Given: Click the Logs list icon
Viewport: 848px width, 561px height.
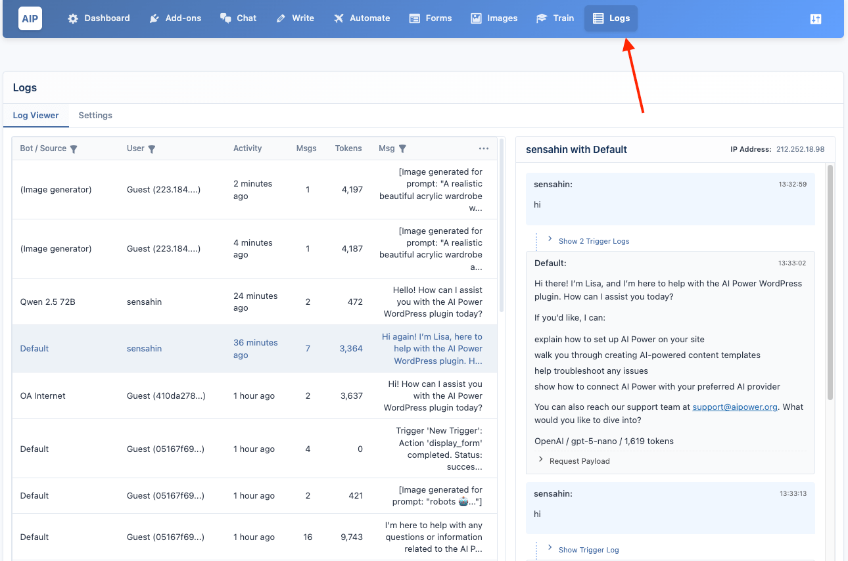Looking at the screenshot, I should (x=598, y=18).
